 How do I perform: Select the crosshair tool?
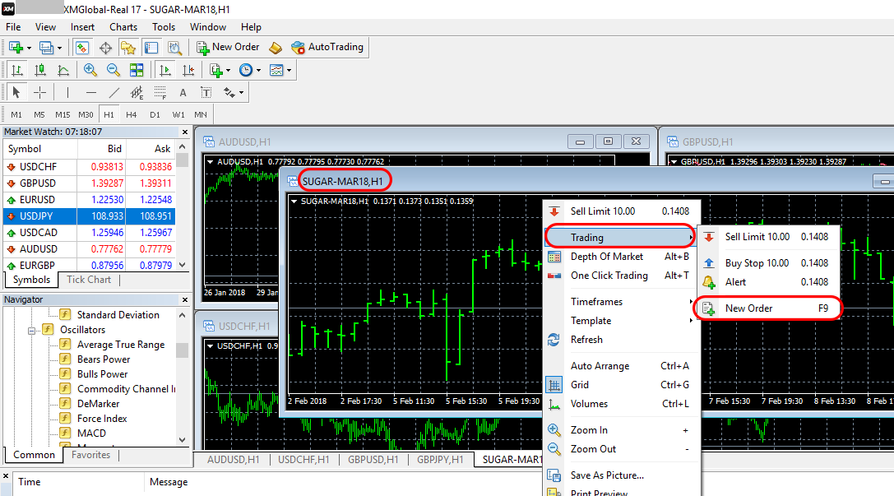(x=40, y=92)
